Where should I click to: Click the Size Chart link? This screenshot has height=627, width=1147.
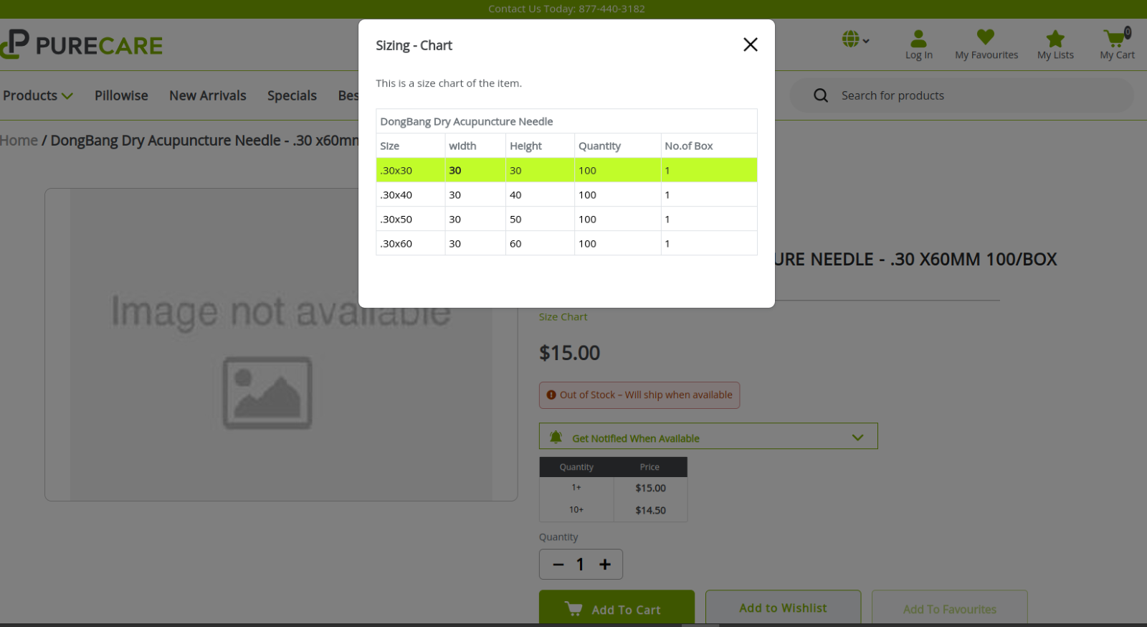point(563,316)
